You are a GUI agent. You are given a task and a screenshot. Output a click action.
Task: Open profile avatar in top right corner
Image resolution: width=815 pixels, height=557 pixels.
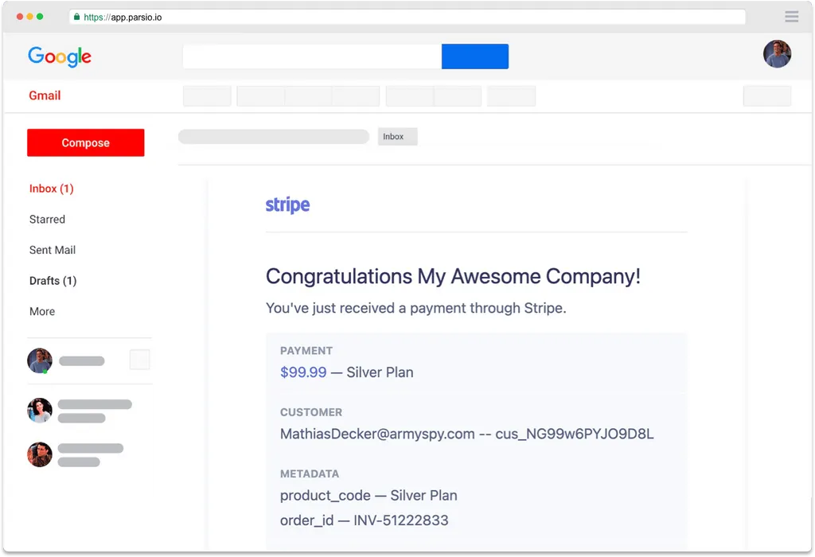coord(777,53)
